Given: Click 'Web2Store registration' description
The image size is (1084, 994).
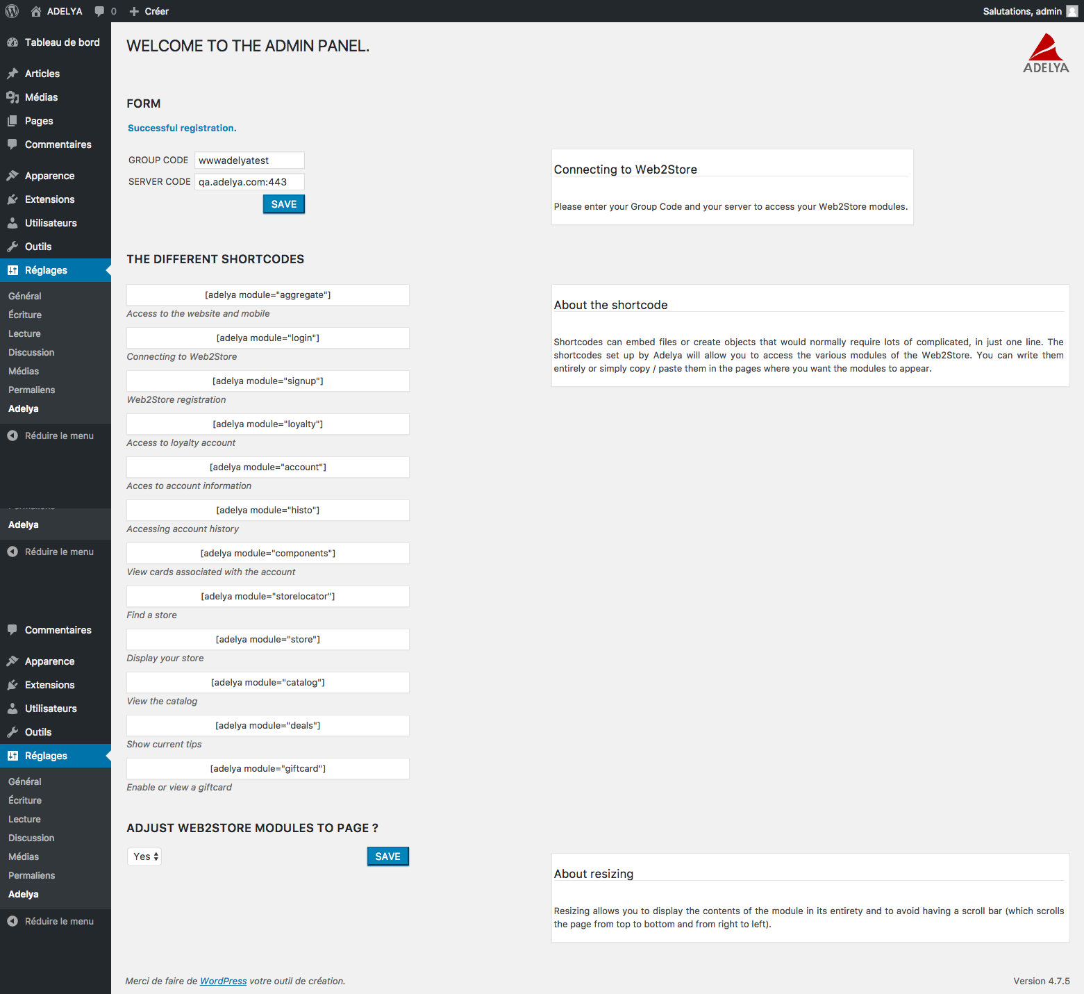Looking at the screenshot, I should 176,399.
